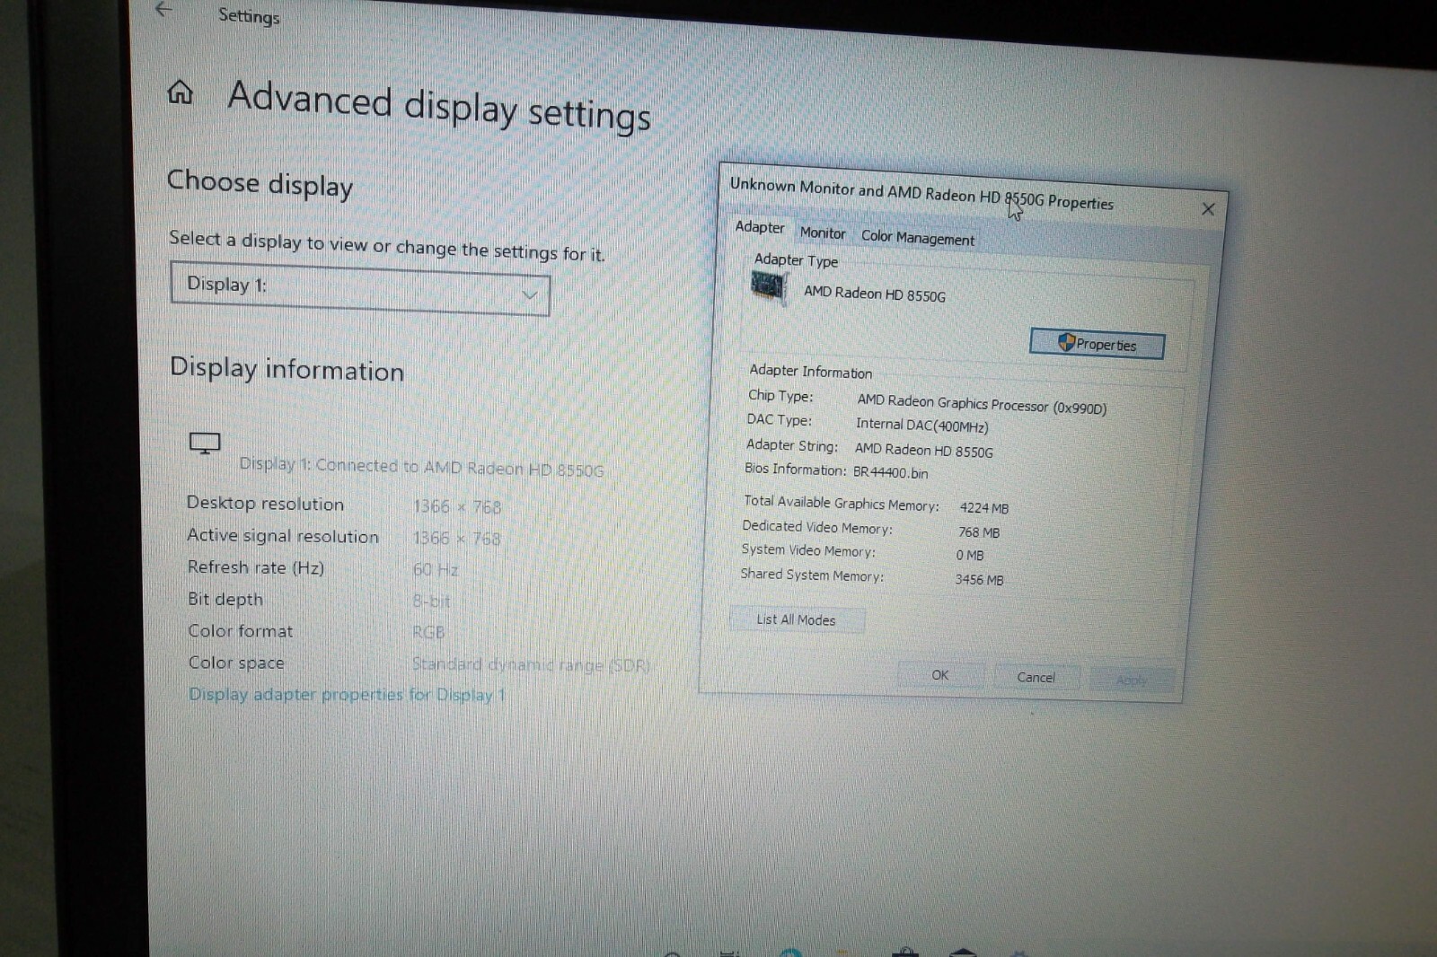Confirm dialog with OK button
Screen dimensions: 1437x957
(940, 674)
